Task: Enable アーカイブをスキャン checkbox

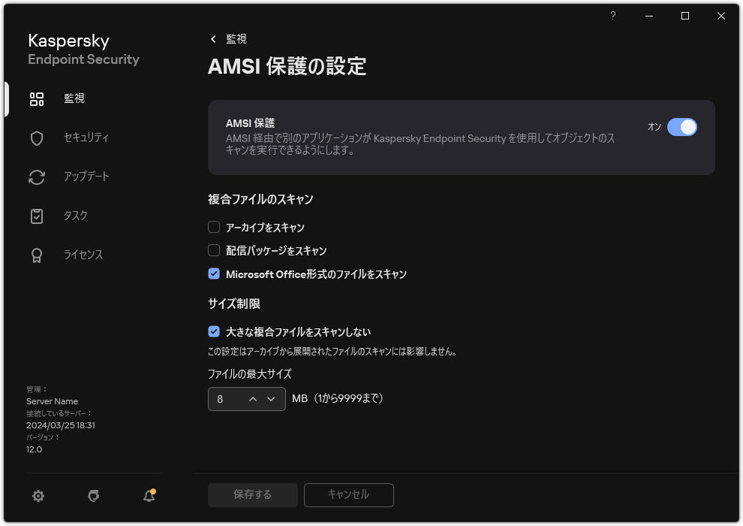Action: [214, 227]
